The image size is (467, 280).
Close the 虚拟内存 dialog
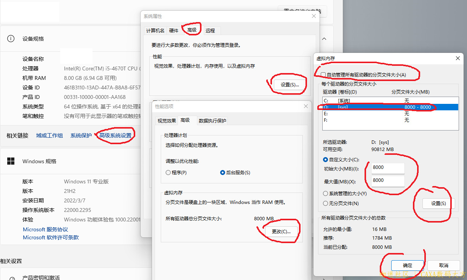pos(457,58)
